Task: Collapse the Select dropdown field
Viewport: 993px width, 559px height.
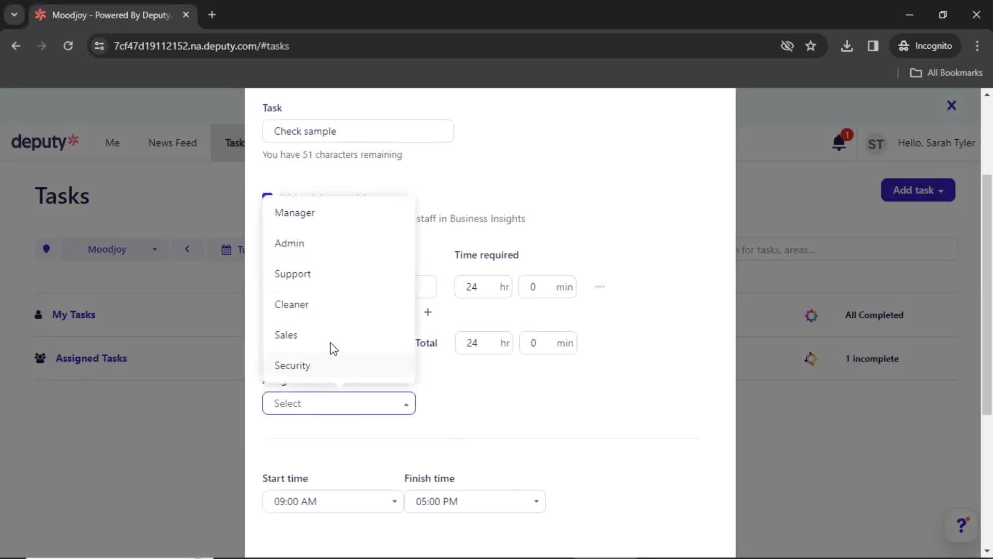Action: [x=339, y=403]
